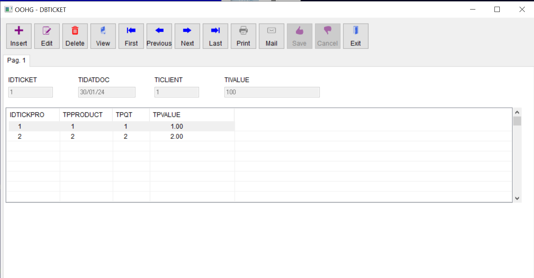
Task: Go to the Previous record
Action: point(159,36)
